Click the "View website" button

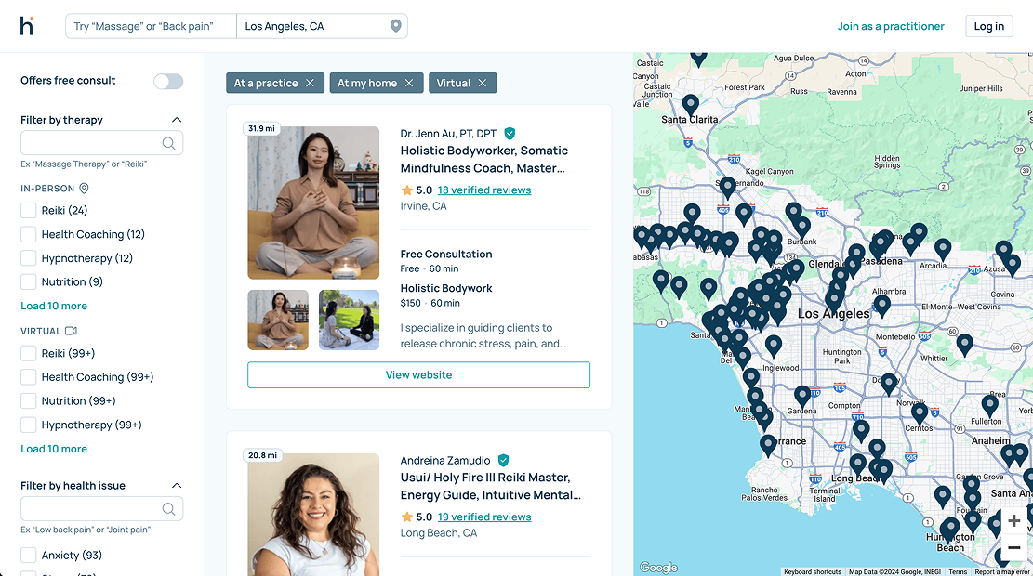click(x=419, y=375)
